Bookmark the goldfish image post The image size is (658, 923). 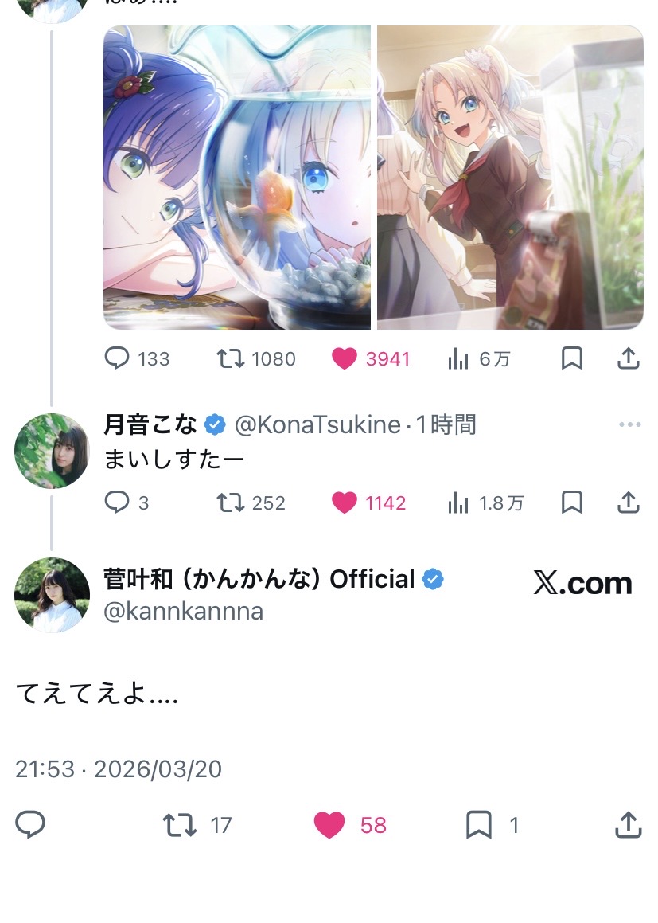click(x=571, y=359)
